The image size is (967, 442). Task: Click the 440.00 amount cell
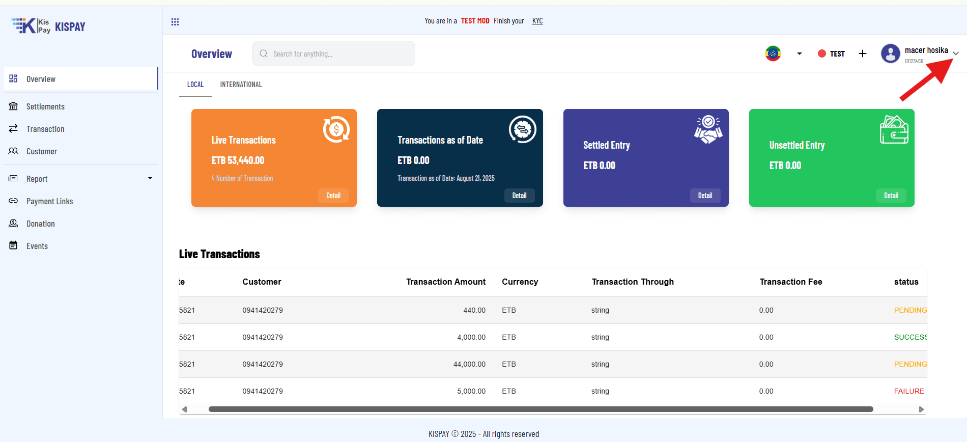(x=474, y=310)
